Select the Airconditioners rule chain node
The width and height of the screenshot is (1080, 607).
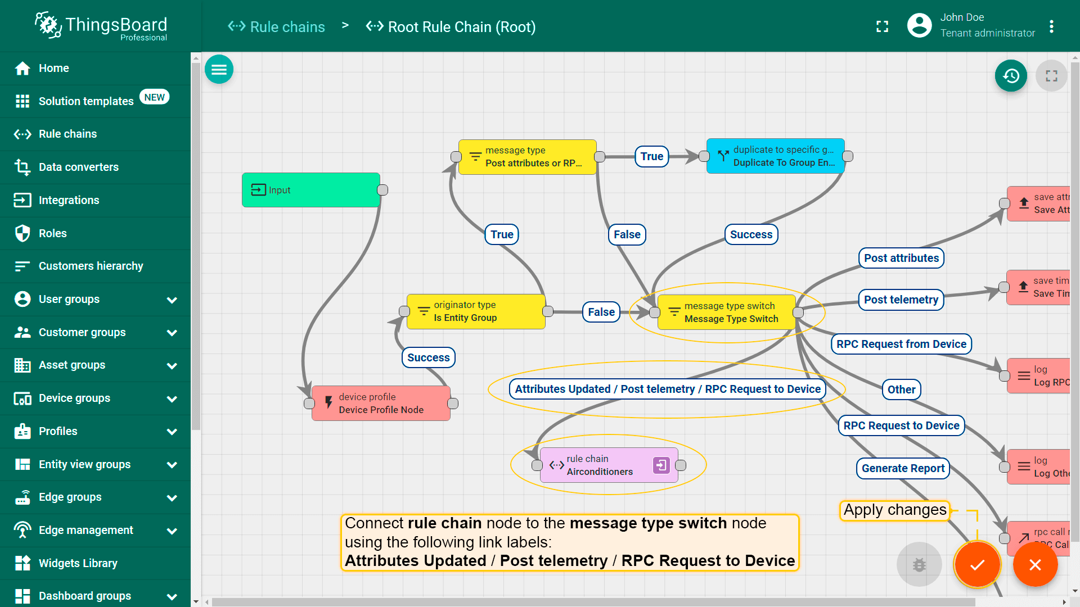609,465
